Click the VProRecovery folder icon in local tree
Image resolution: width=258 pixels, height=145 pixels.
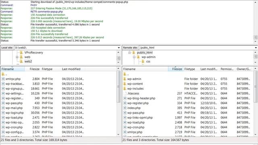tap(21, 53)
